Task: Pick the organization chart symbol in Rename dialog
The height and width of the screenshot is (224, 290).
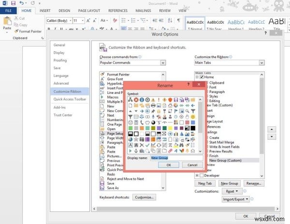Action: point(130,100)
